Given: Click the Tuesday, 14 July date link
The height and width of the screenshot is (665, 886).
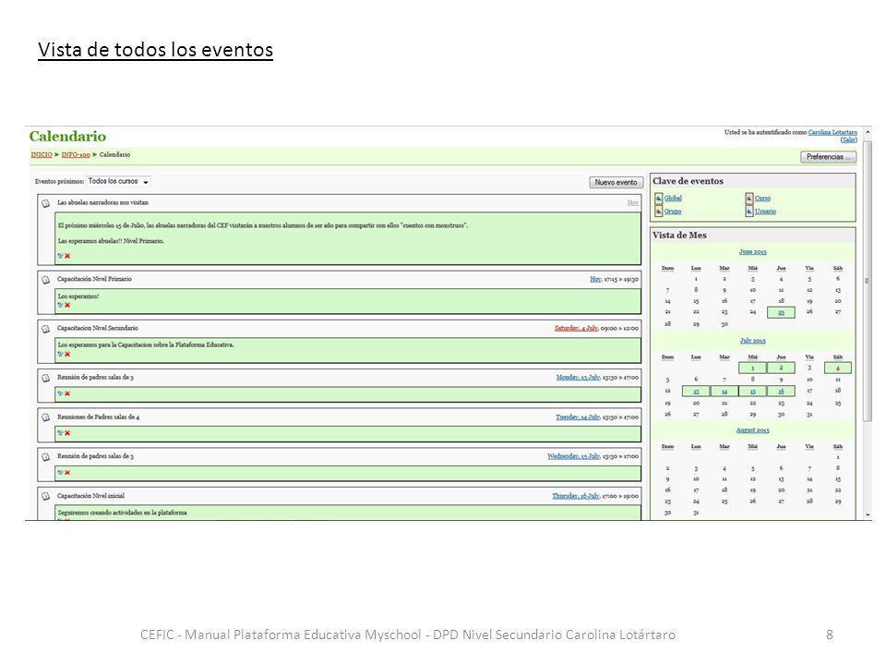Looking at the screenshot, I should coord(578,417).
